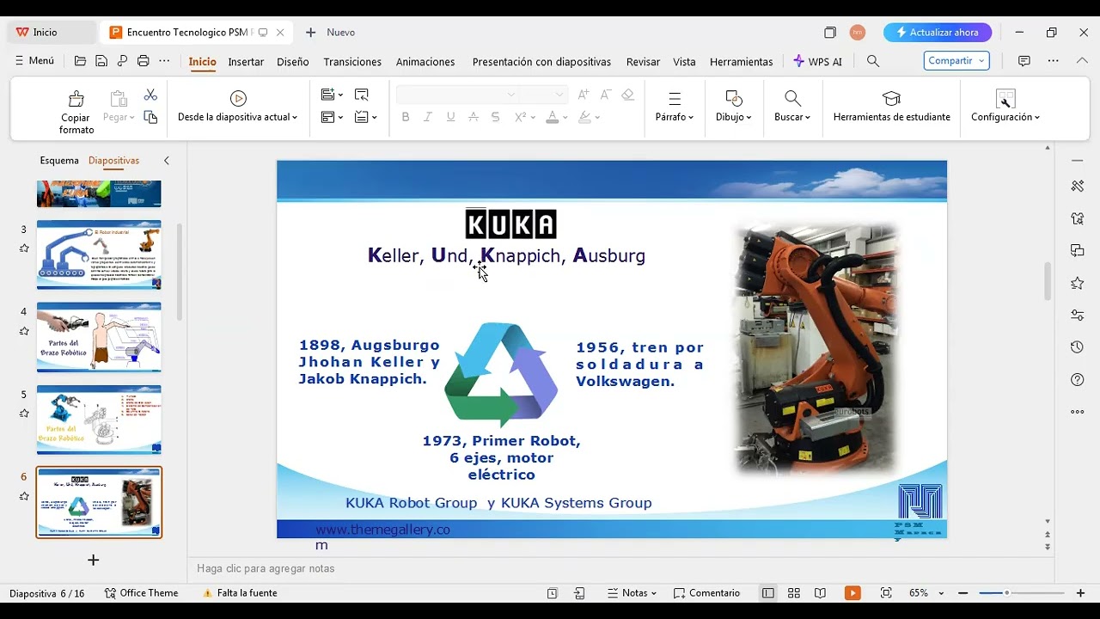
Task: Click the Compartir button
Action: [x=956, y=61]
